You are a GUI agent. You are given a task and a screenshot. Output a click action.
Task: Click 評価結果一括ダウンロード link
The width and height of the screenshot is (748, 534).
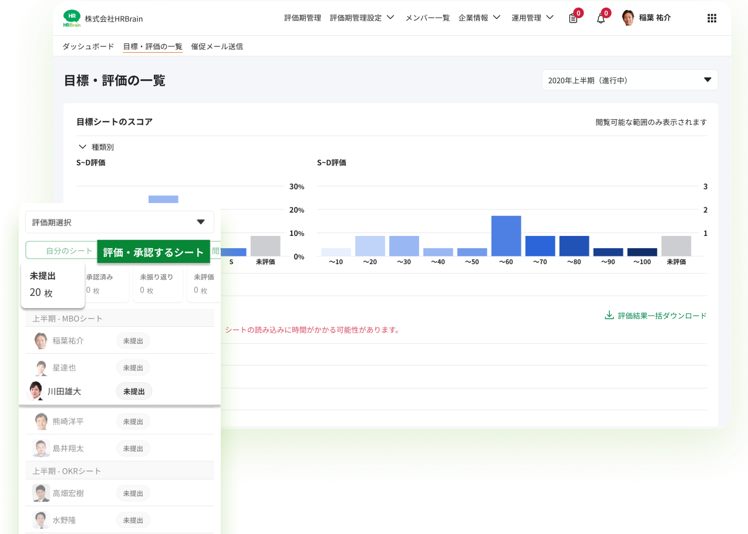(x=661, y=315)
